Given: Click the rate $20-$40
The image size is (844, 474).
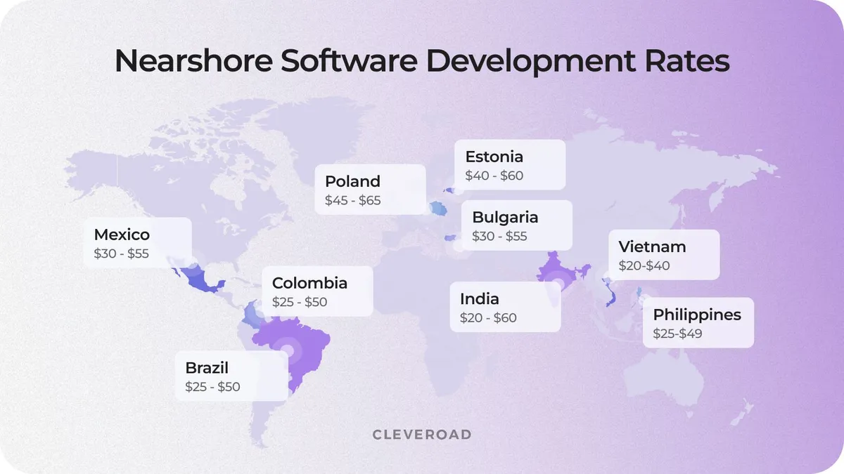Looking at the screenshot, I should point(644,267).
